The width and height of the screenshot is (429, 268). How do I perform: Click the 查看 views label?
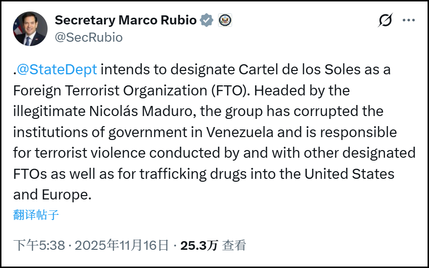pyautogui.click(x=234, y=246)
